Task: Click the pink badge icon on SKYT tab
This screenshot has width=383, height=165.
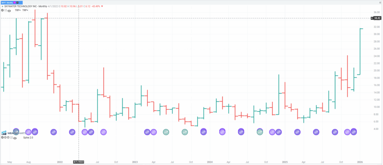Action: (16, 2)
